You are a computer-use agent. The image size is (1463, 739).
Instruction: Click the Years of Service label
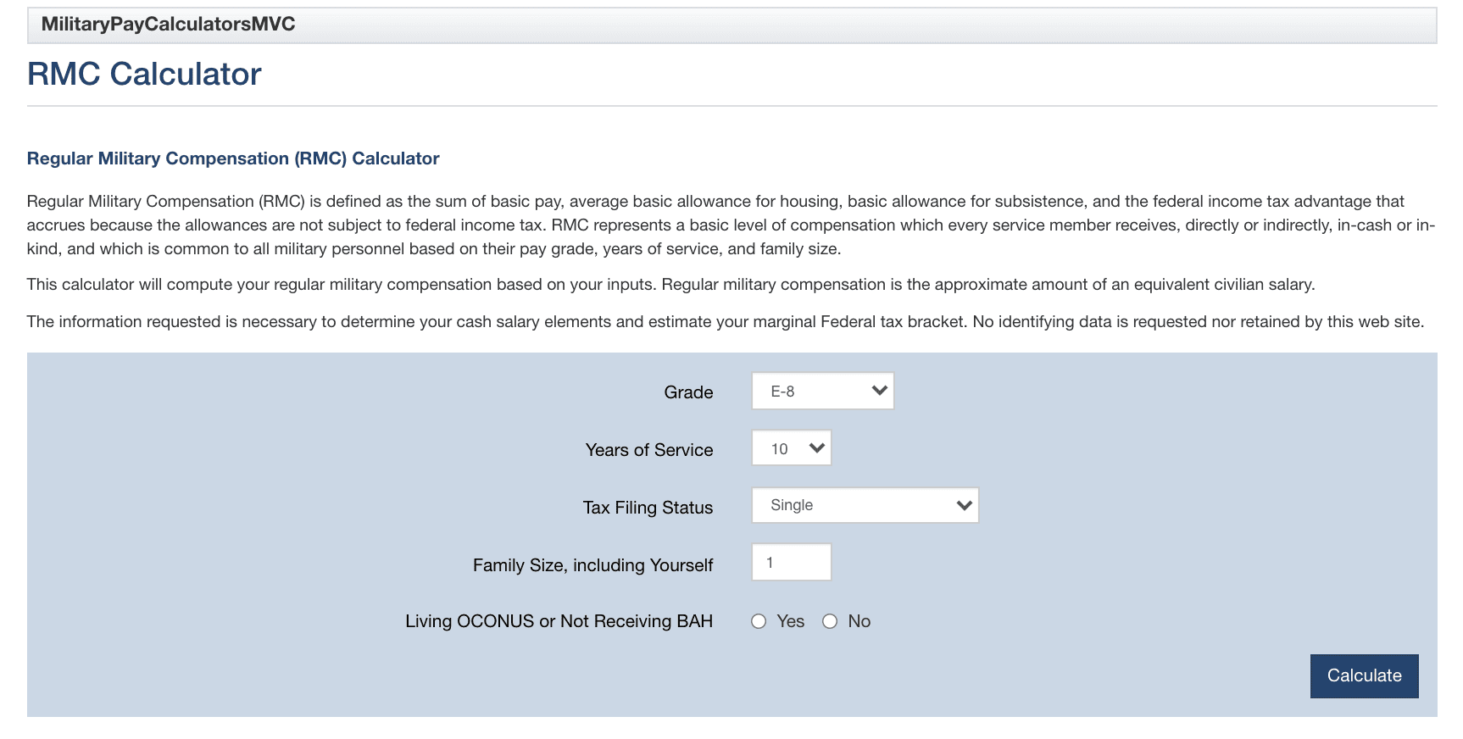649,450
